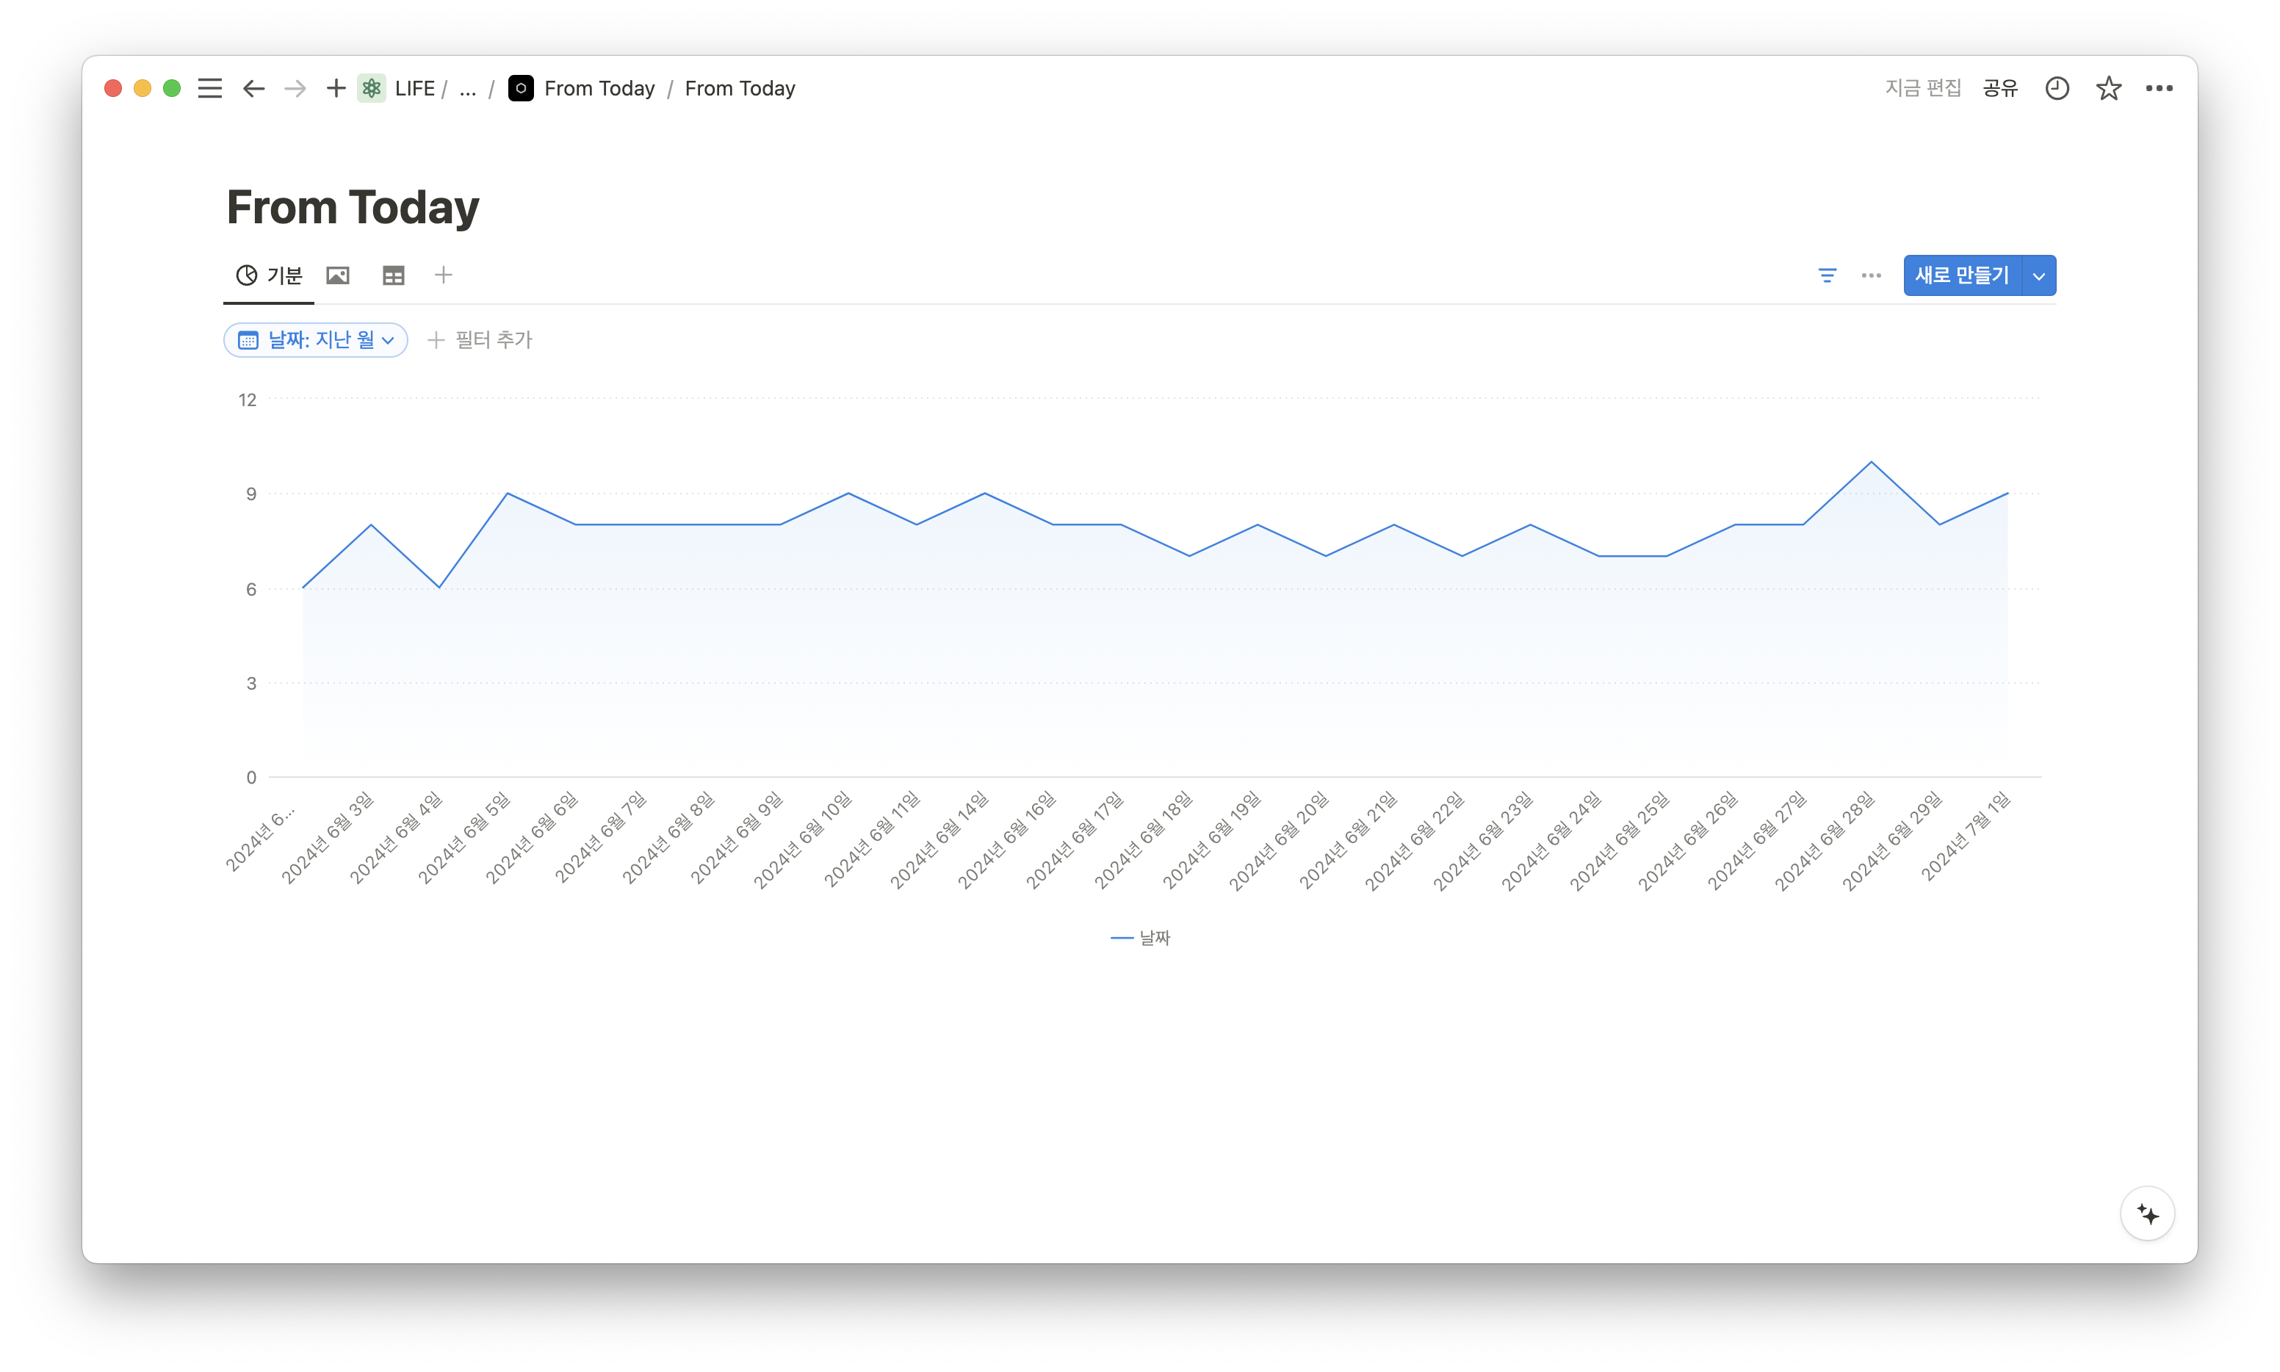2280x1372 pixels.
Task: Open database view options ellipsis menu
Action: (1872, 275)
